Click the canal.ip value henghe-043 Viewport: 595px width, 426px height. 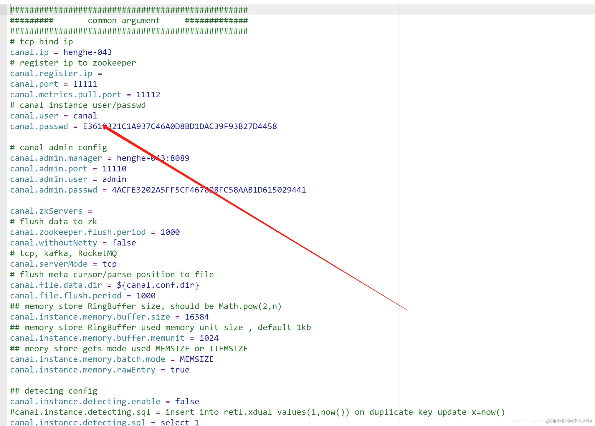pos(87,52)
